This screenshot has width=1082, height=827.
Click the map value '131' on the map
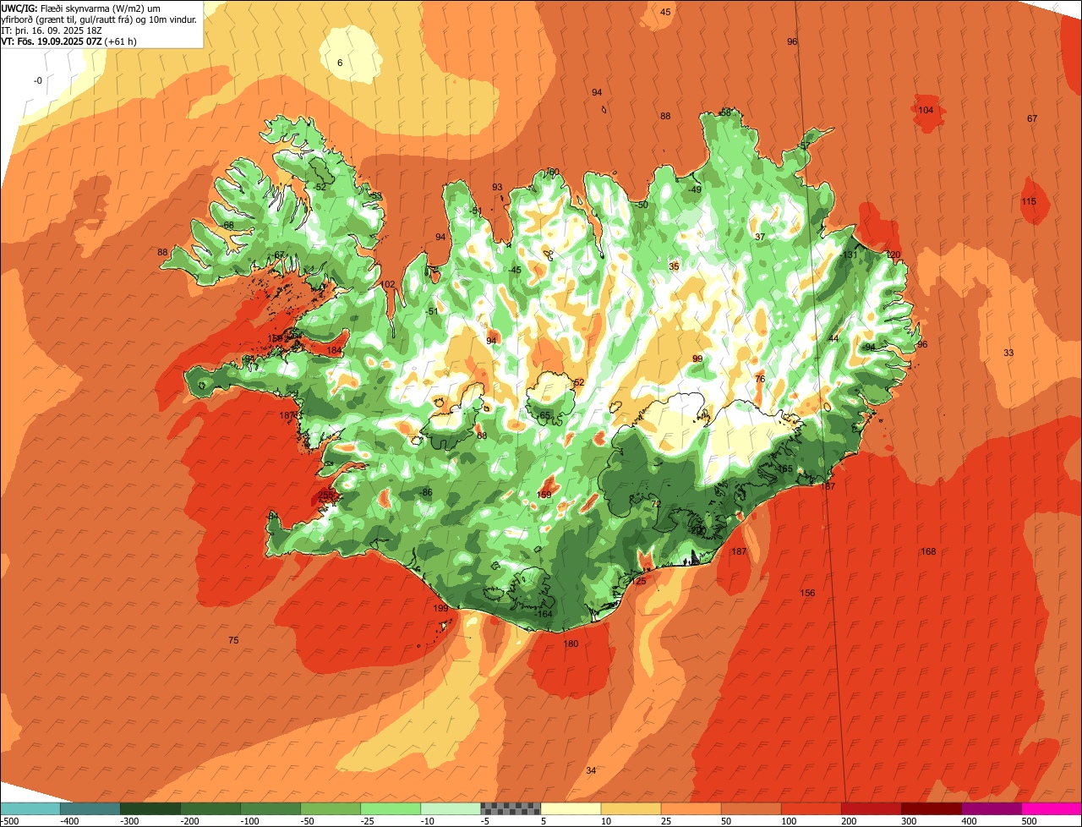pos(850,255)
